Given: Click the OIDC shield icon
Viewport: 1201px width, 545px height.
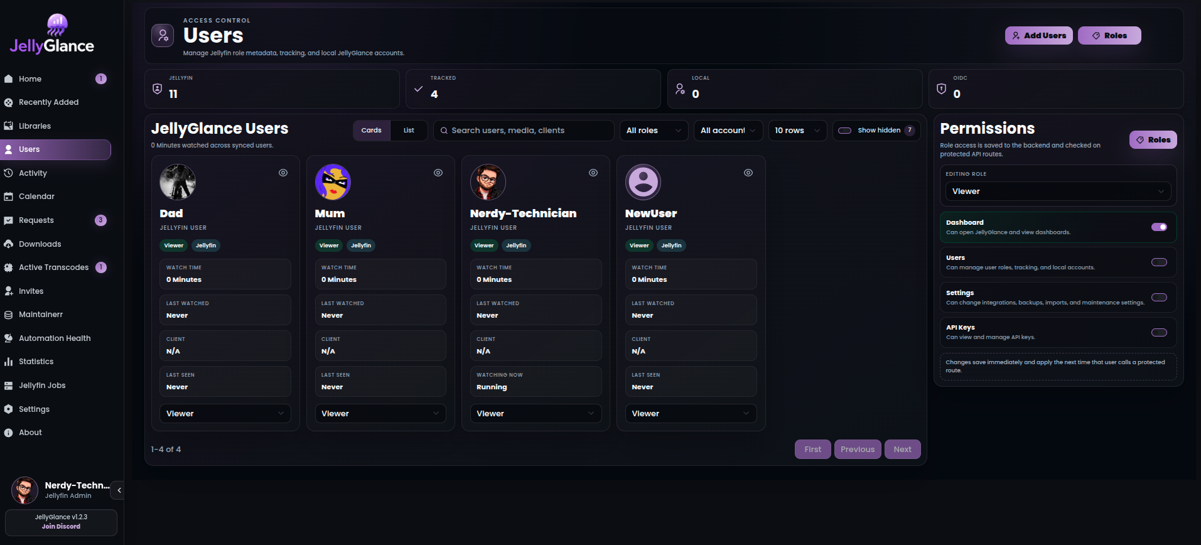Looking at the screenshot, I should [941, 89].
